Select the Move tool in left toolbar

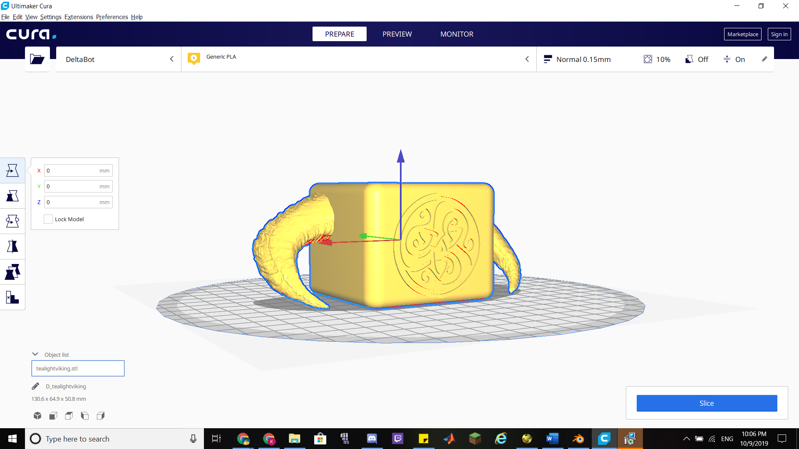12,170
